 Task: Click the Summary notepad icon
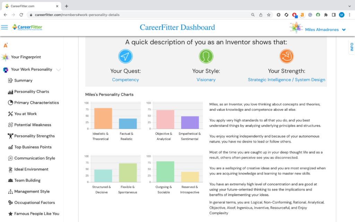click(x=10, y=80)
